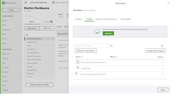Select the In QBO tab
The image size is (175, 97).
point(89,19)
